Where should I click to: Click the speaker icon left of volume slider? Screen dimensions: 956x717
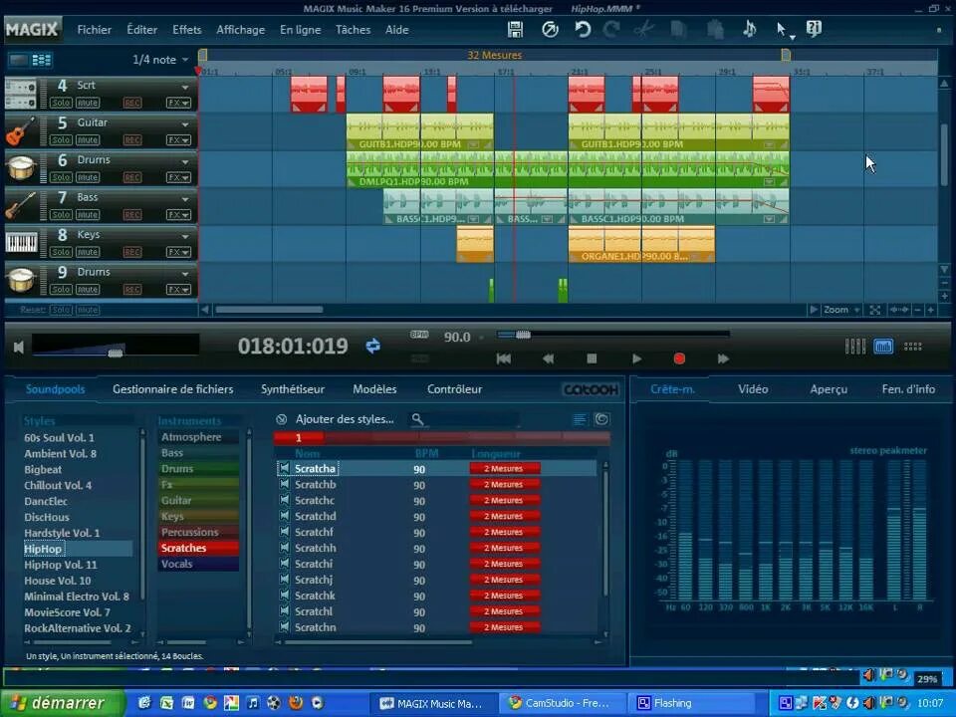[x=19, y=347]
